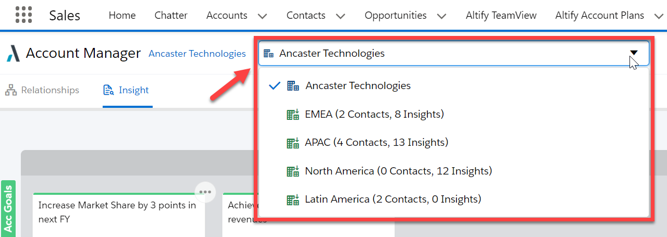The height and width of the screenshot is (237, 667).
Task: Select North America (0 Contacts, 12 Insights)
Action: 454,171
